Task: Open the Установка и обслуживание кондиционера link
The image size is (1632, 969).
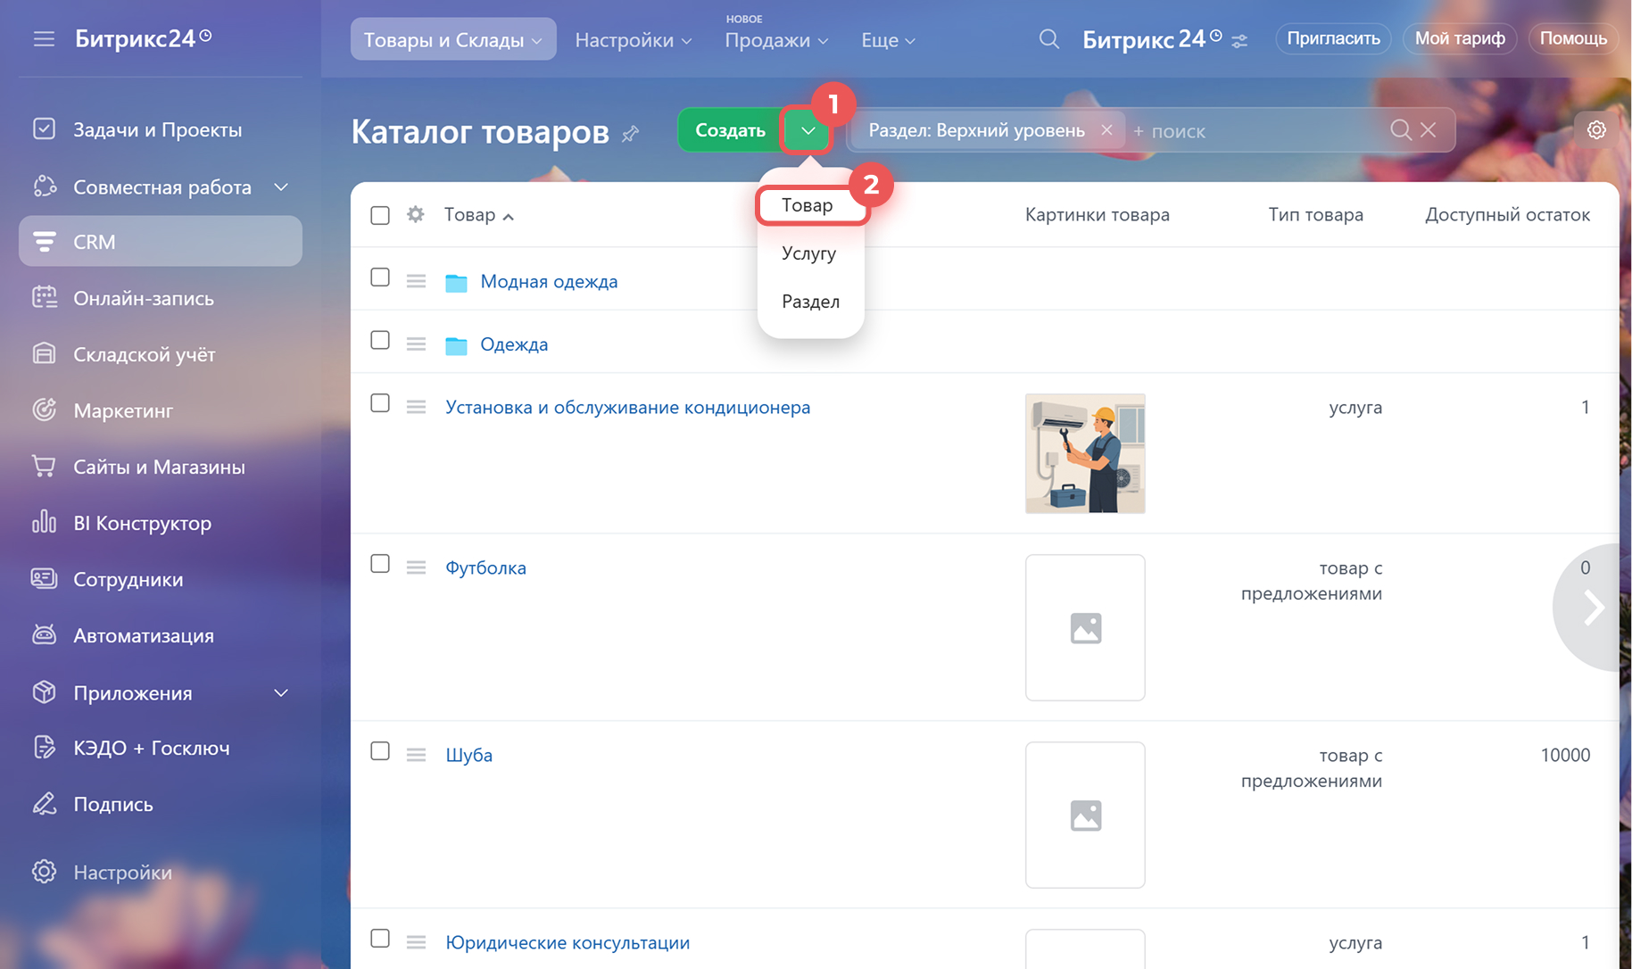Action: pyautogui.click(x=627, y=407)
